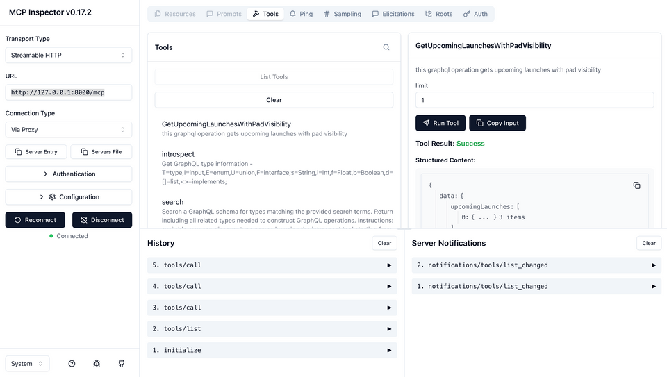Viewport: 667px width, 377px height.
Task: Click the URL input field
Action: [68, 92]
